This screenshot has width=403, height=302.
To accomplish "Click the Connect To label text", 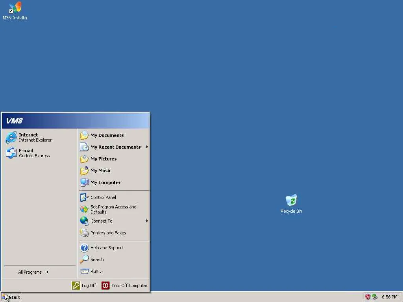I will (101, 221).
